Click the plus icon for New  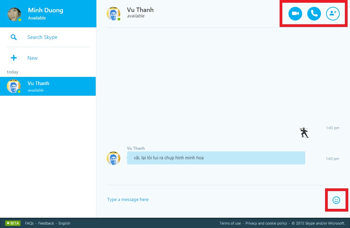click(14, 58)
